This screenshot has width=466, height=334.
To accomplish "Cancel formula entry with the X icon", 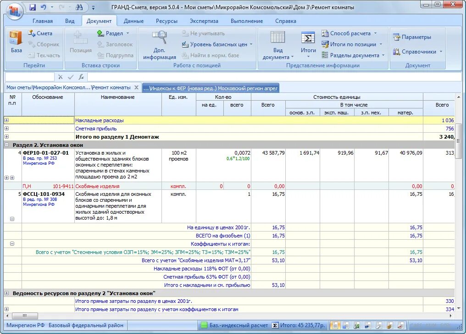I will pos(61,77).
